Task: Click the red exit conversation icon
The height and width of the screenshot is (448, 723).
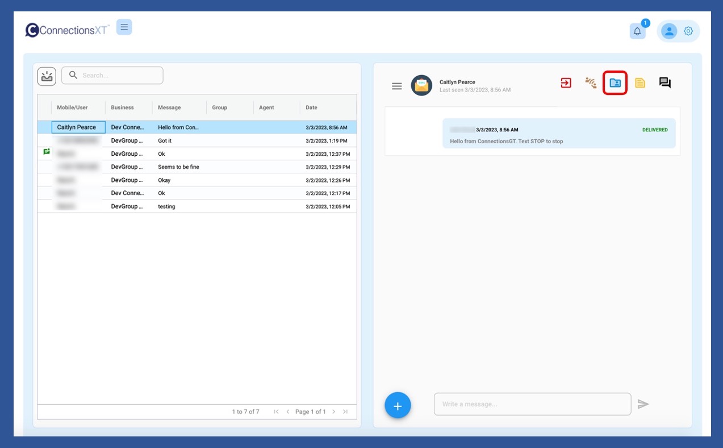Action: coord(566,83)
